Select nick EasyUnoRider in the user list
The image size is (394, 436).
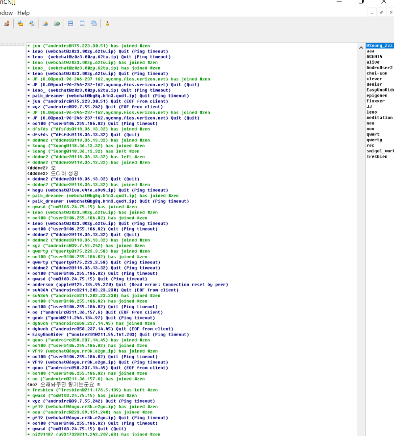(x=380, y=90)
